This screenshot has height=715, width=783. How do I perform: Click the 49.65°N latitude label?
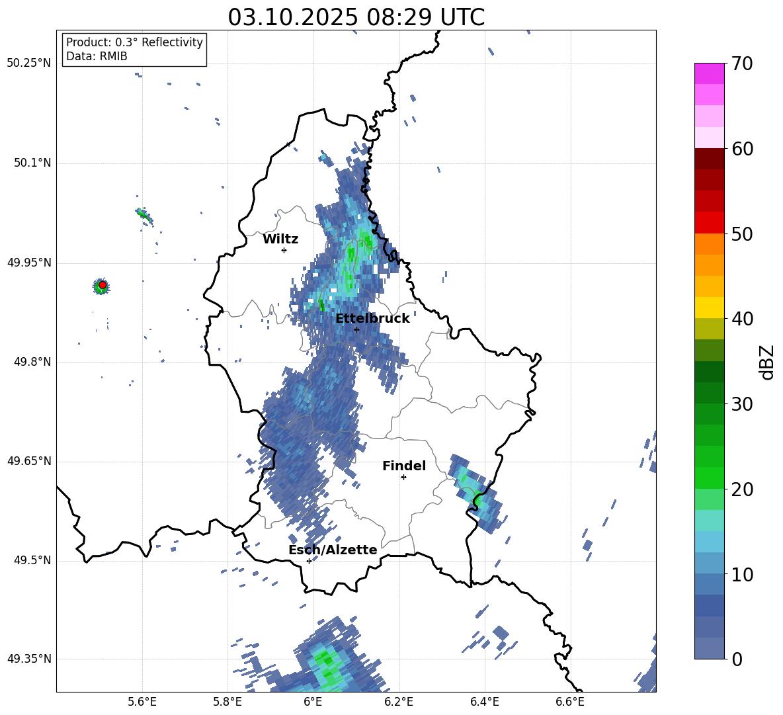(x=29, y=461)
